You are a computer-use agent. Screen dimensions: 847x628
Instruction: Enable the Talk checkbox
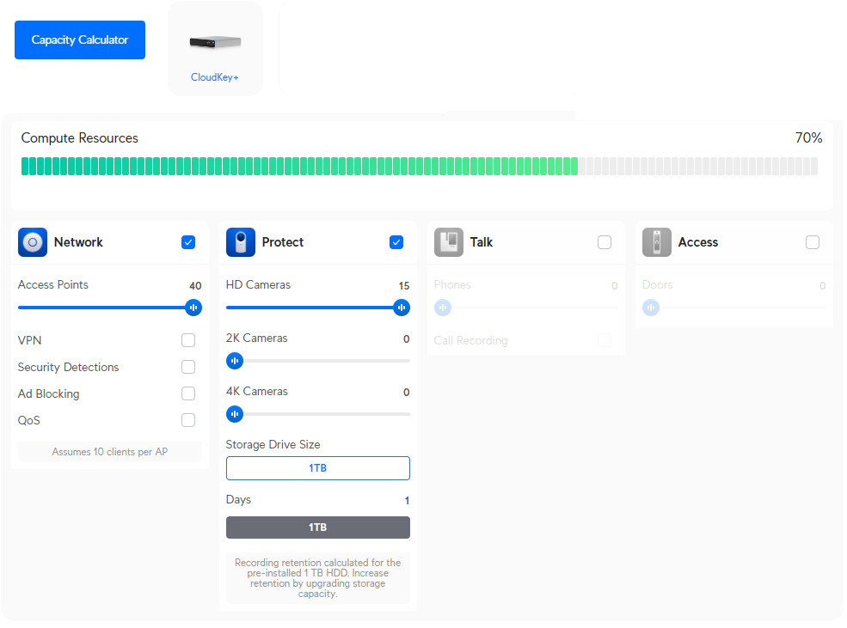pos(605,242)
